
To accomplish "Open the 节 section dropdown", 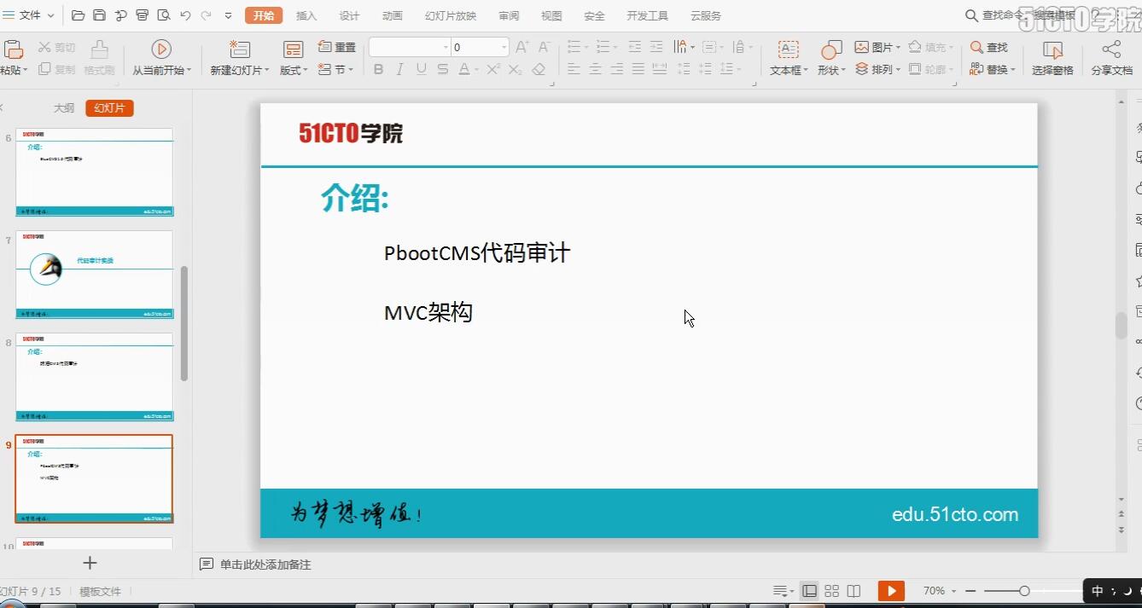I will pos(335,69).
